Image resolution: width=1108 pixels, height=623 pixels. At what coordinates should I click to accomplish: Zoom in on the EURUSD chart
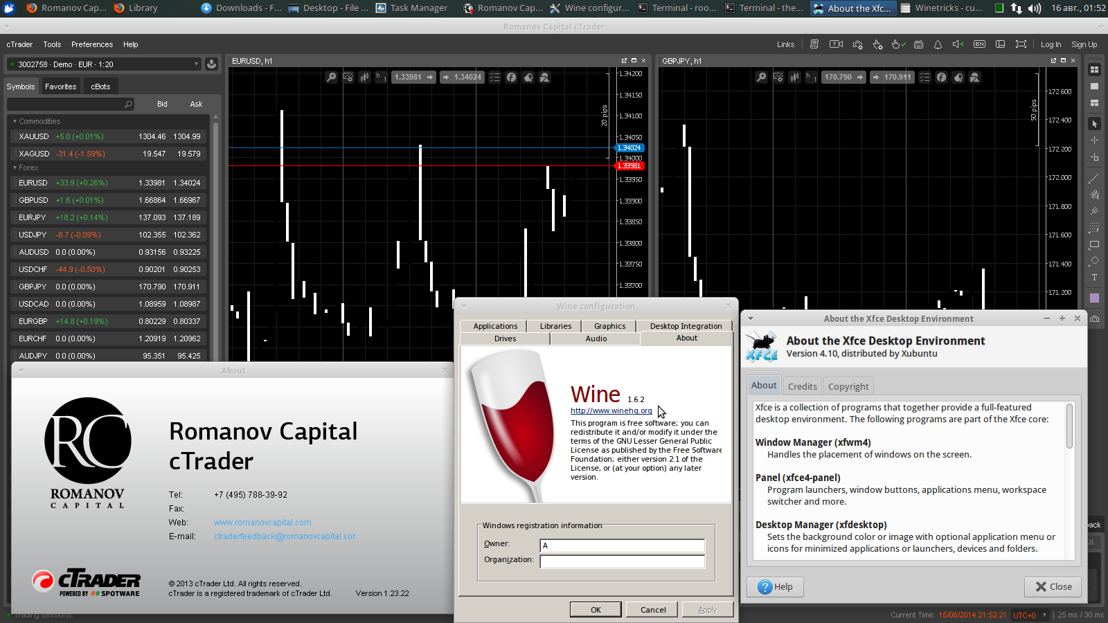pyautogui.click(x=332, y=77)
